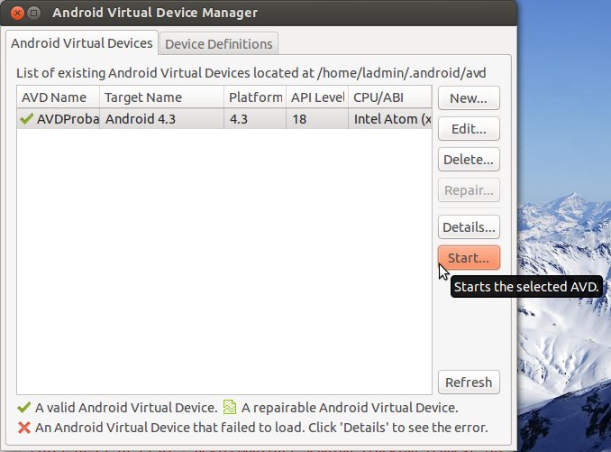
Task: Click the Intel Atom CPU cell
Action: 392,119
